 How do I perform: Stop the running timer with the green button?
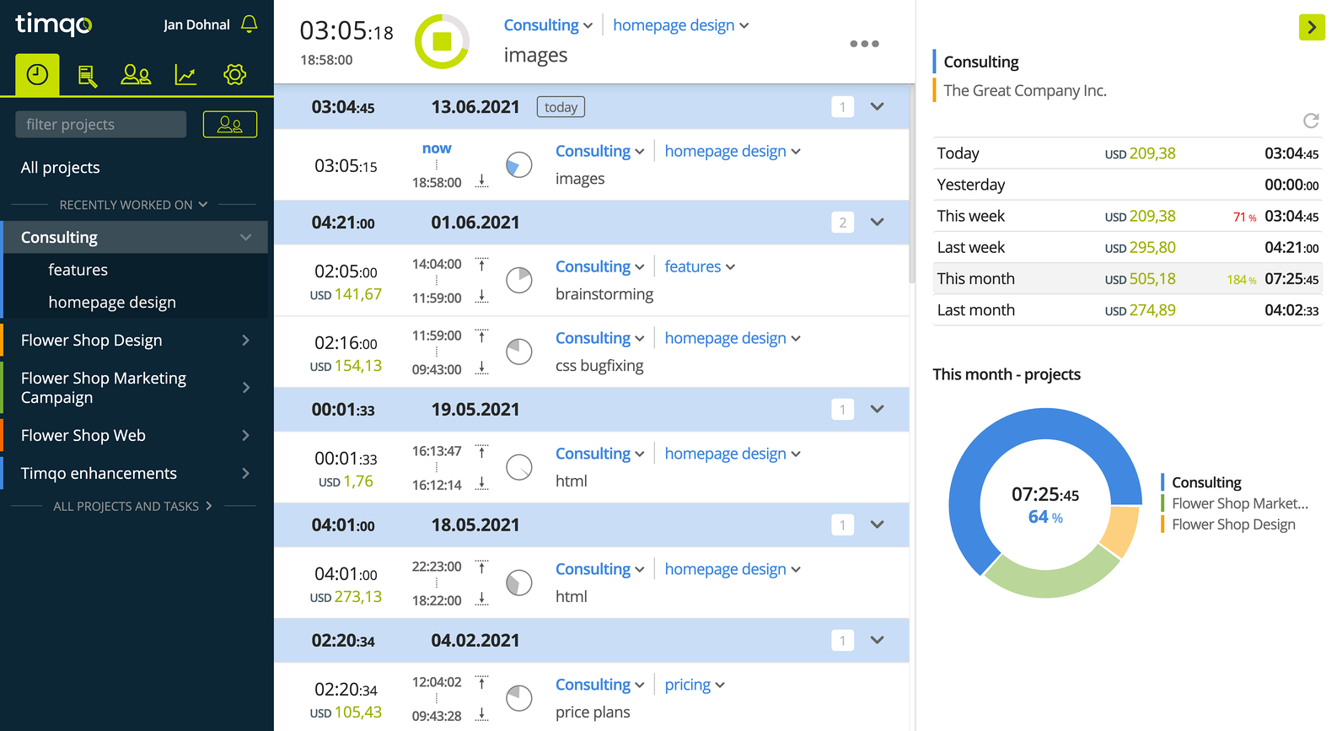pyautogui.click(x=443, y=41)
